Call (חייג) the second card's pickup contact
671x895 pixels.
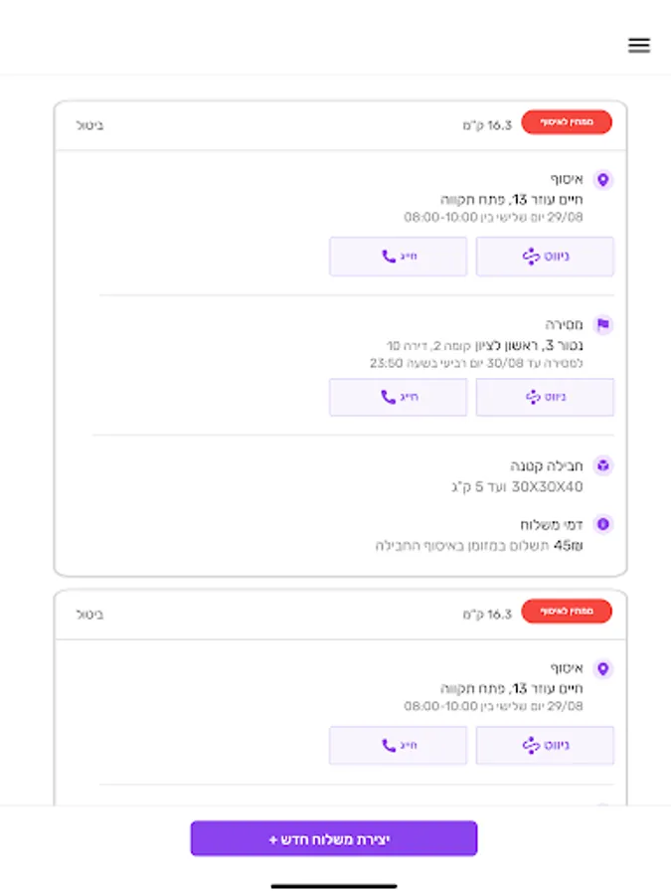(x=398, y=746)
